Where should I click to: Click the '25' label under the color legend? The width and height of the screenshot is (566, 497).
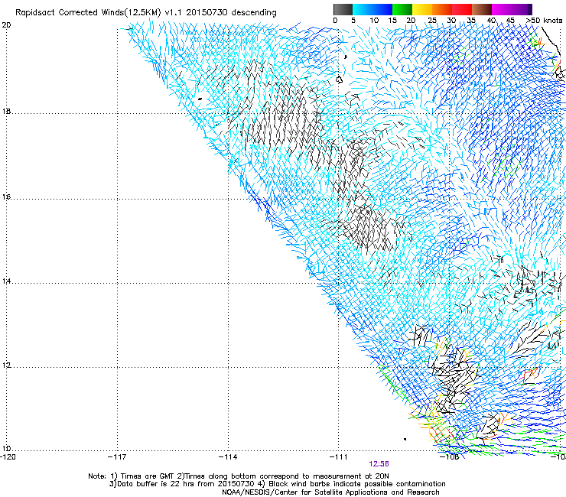[432, 20]
